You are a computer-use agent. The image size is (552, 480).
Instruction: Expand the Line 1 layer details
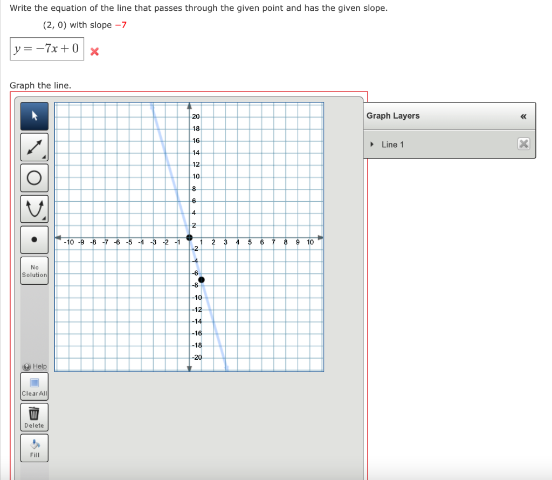point(371,144)
